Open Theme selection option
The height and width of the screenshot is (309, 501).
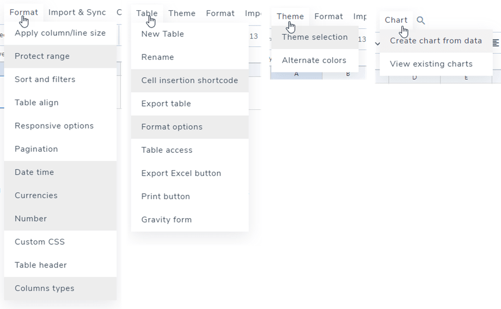[314, 37]
